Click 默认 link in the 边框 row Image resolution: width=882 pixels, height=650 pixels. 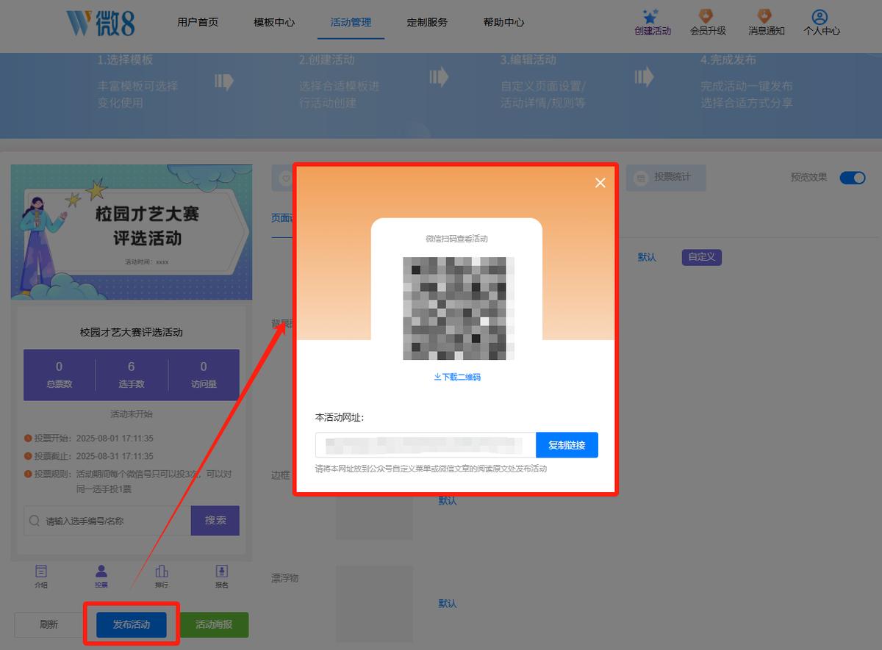point(448,500)
